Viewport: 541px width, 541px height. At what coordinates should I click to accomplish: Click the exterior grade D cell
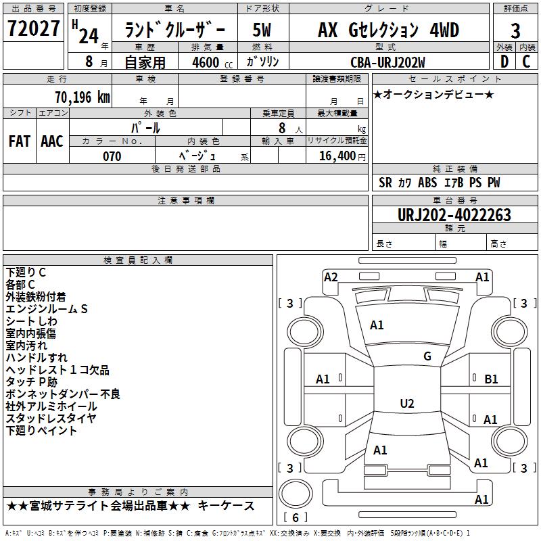(503, 62)
